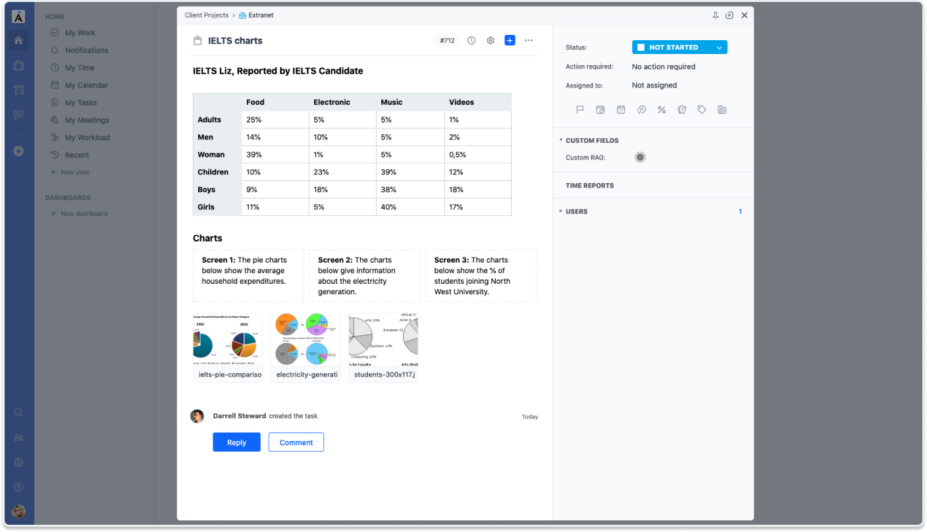Image resolution: width=927 pixels, height=532 pixels.
Task: Set due date with the calendar icon
Action: pos(621,110)
